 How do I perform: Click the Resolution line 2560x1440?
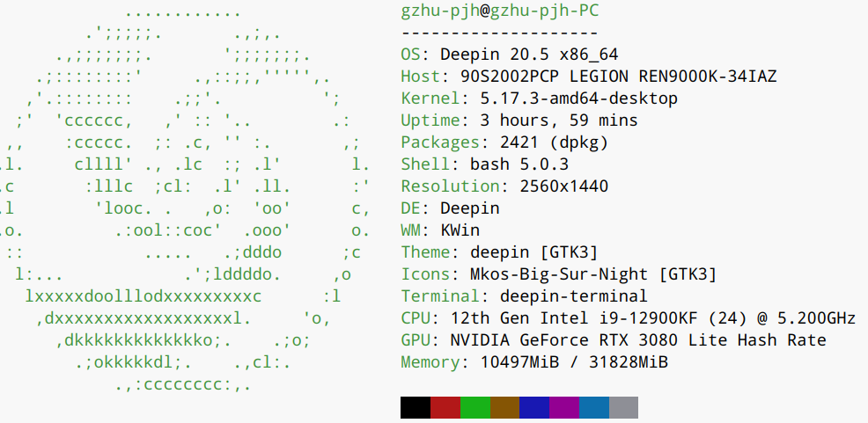pos(504,186)
